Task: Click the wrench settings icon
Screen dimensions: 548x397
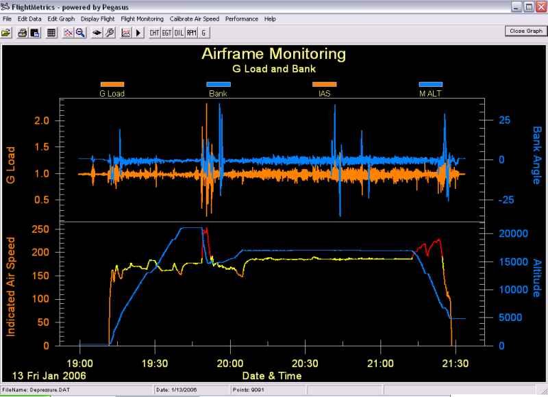Action: click(109, 32)
